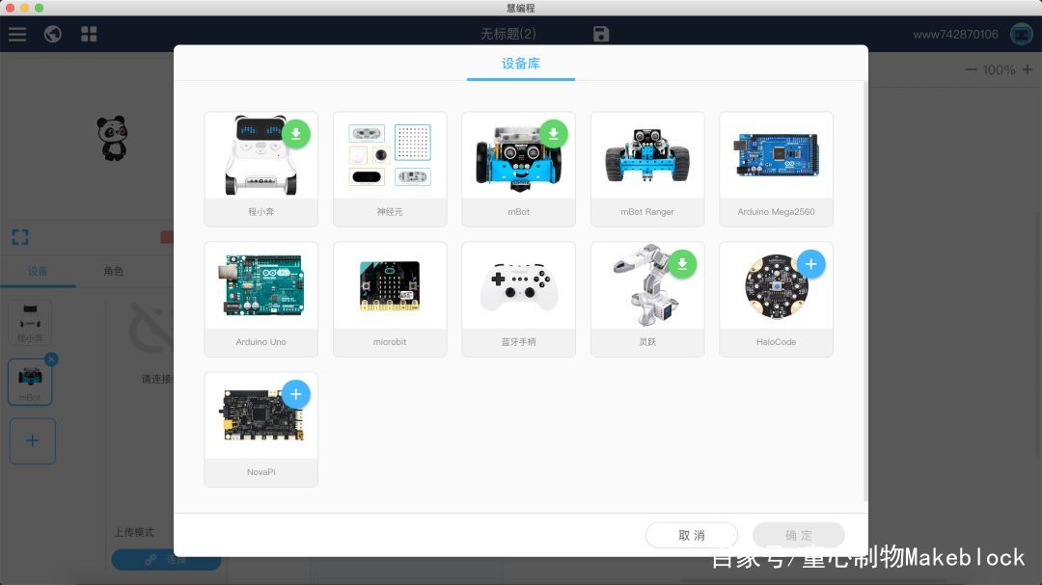Click the 上传模式 label
The height and width of the screenshot is (585, 1042).
point(133,533)
